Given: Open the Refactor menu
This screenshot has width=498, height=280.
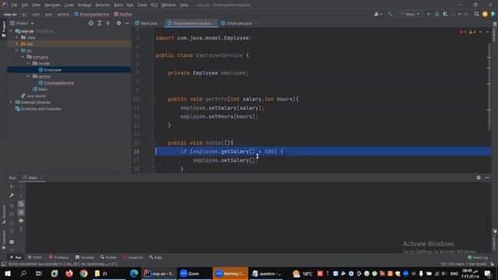Looking at the screenshot, I should point(103,5).
